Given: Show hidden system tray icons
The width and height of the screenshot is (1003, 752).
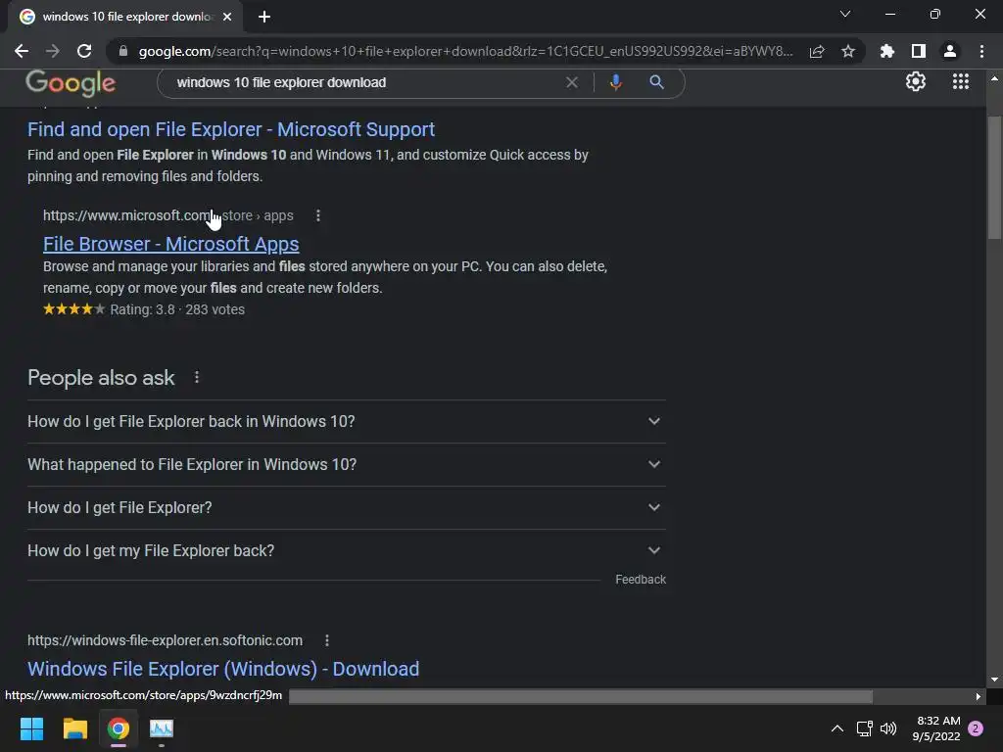Looking at the screenshot, I should [836, 728].
